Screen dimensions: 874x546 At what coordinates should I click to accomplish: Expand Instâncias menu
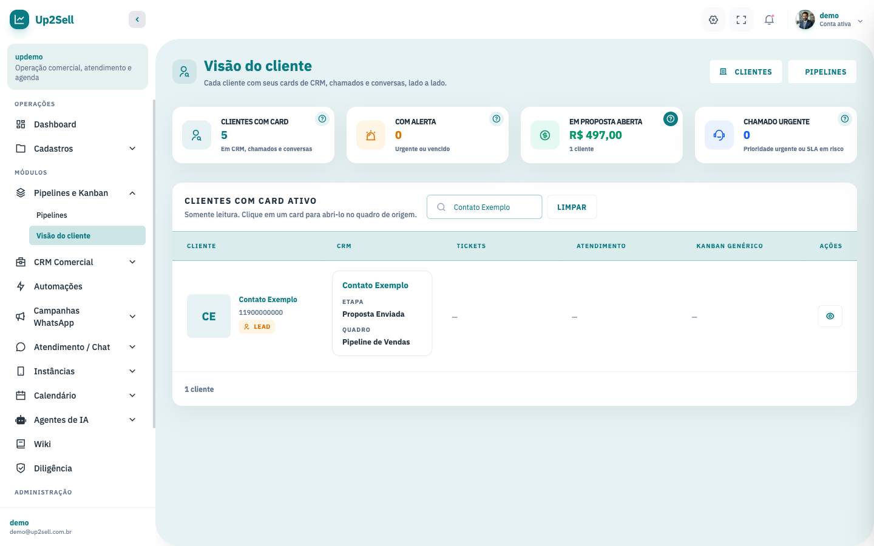pos(78,371)
